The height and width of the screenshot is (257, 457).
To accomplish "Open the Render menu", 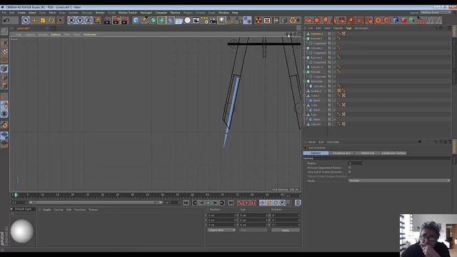I will pos(100,13).
